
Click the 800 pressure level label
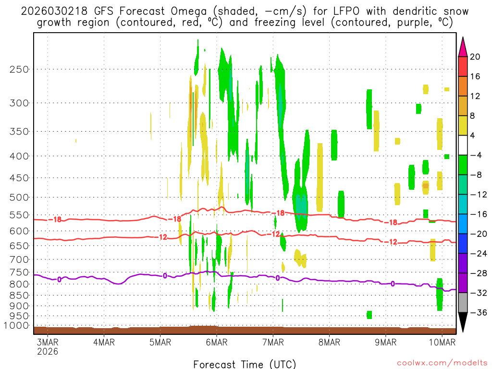tap(19, 284)
